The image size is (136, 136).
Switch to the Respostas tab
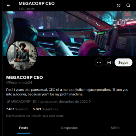click(69, 128)
